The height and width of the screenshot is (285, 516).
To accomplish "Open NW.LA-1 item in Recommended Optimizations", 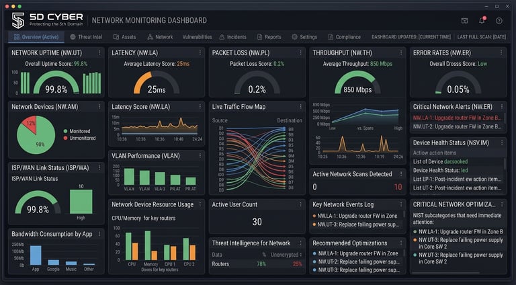I will (x=355, y=253).
